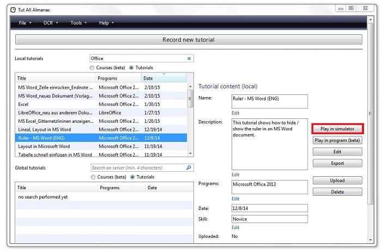Open the File menu
The width and height of the screenshot is (382, 252).
coord(25,23)
